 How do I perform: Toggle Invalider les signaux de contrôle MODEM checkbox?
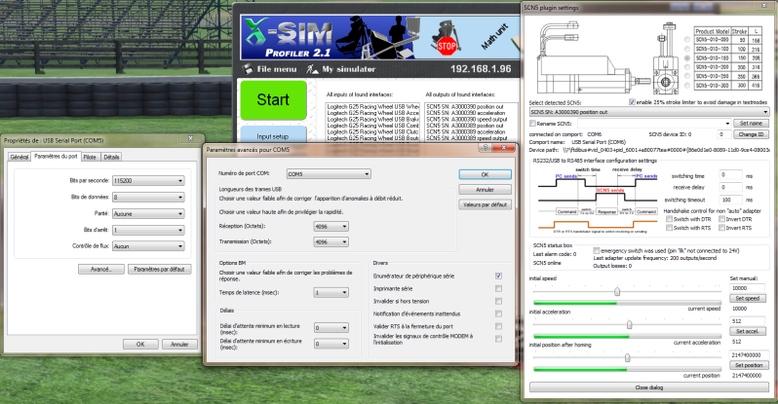(498, 339)
